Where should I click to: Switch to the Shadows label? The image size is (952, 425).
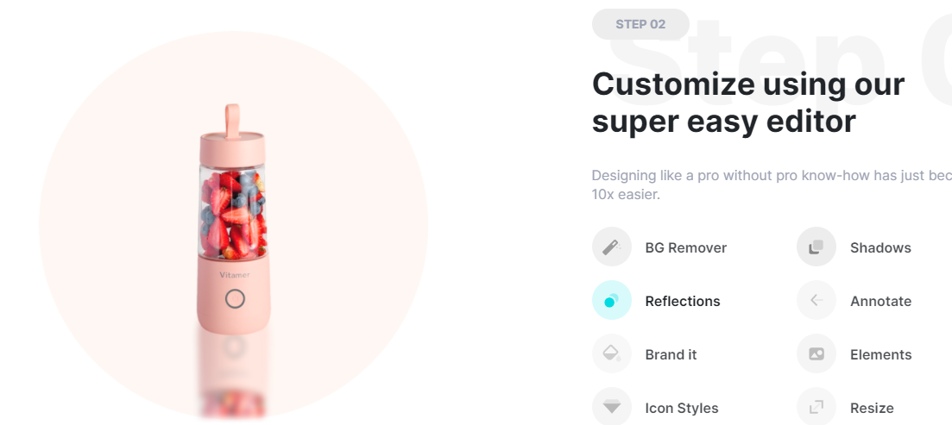point(880,247)
